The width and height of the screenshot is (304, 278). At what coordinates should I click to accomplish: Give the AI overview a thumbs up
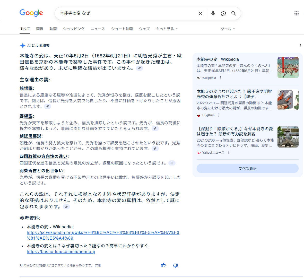[x=163, y=265]
